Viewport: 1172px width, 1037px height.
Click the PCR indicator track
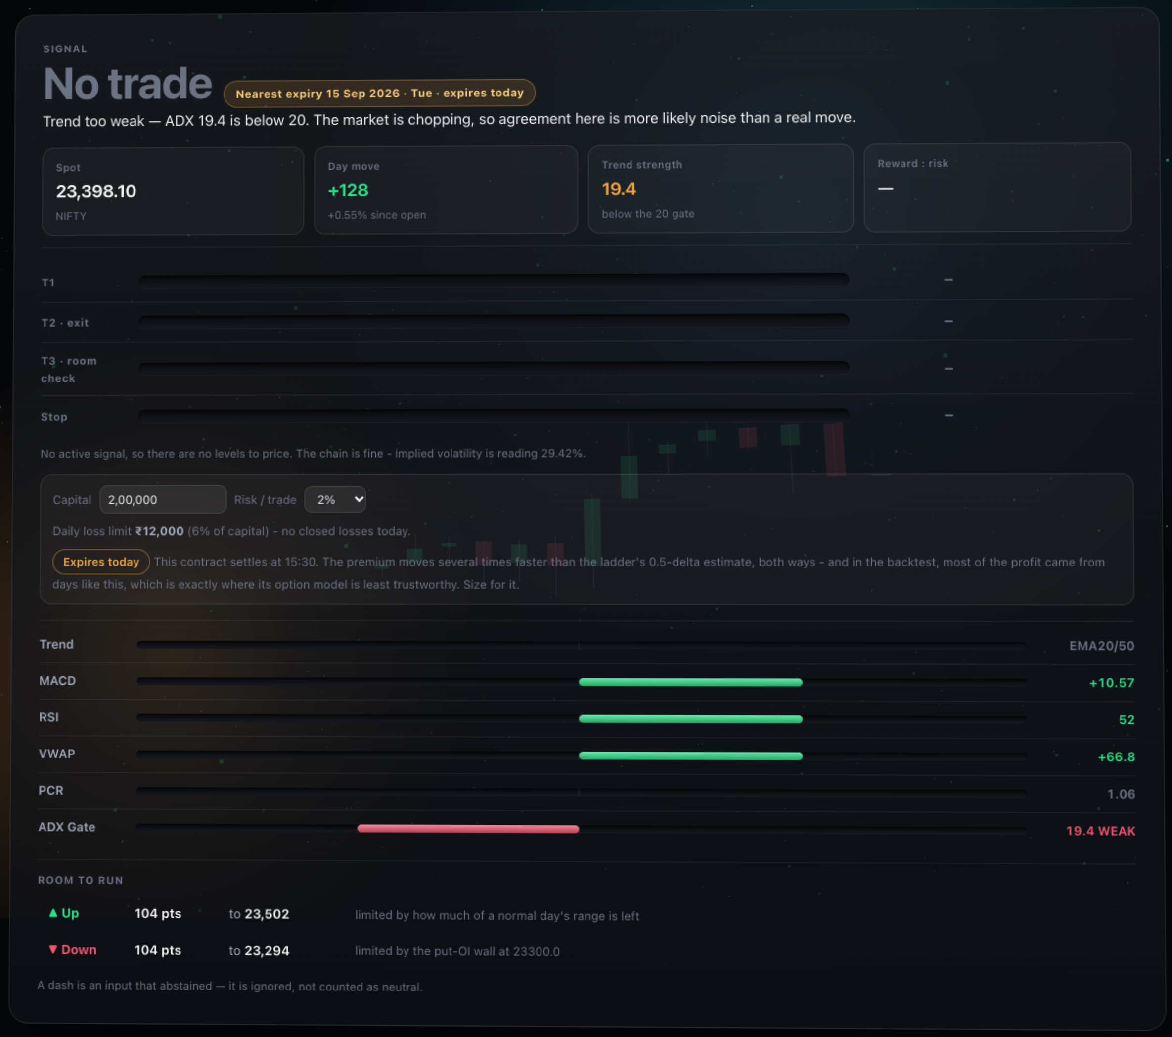581,792
